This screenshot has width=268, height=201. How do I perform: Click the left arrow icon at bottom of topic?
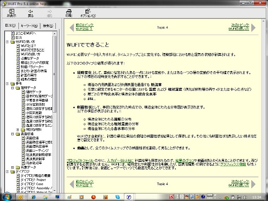[72, 184]
